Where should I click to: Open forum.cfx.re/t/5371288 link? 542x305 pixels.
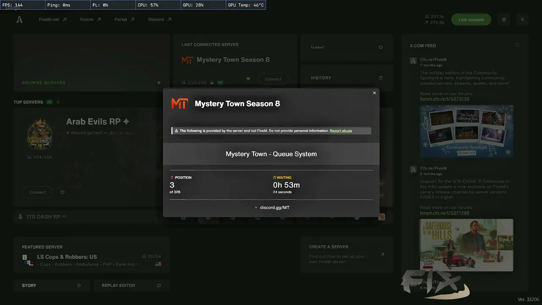click(445, 213)
